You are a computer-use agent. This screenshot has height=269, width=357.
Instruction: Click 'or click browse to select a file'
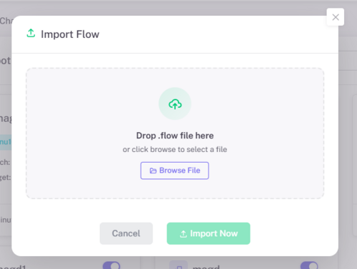click(x=175, y=149)
